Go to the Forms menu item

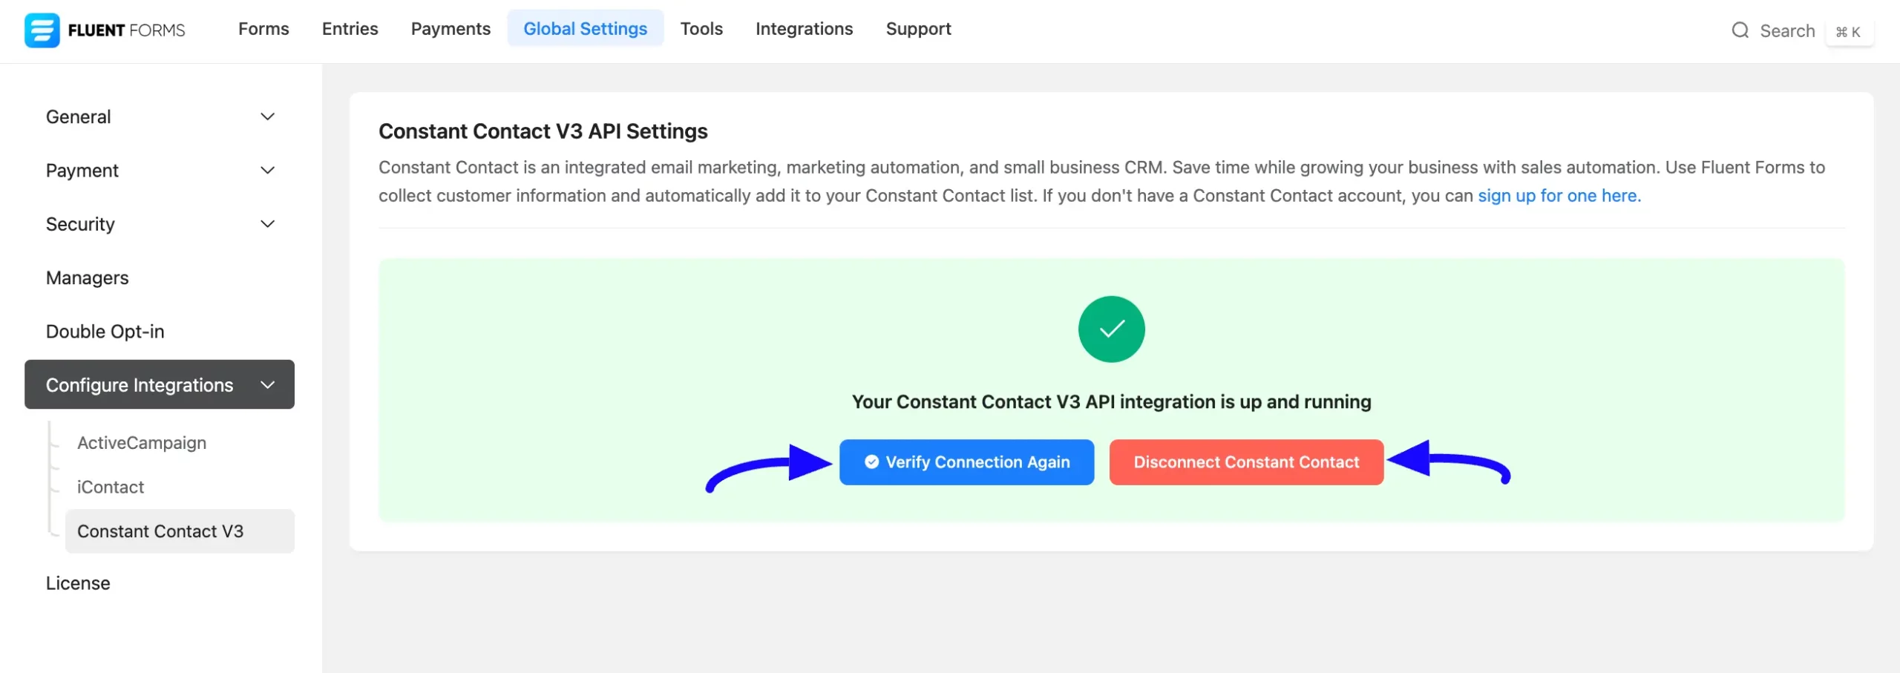click(263, 28)
